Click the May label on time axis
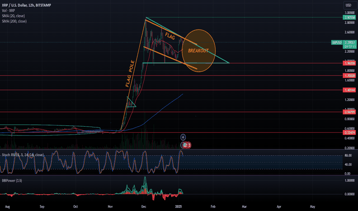The width and height of the screenshot is (358, 211). pos(312,207)
